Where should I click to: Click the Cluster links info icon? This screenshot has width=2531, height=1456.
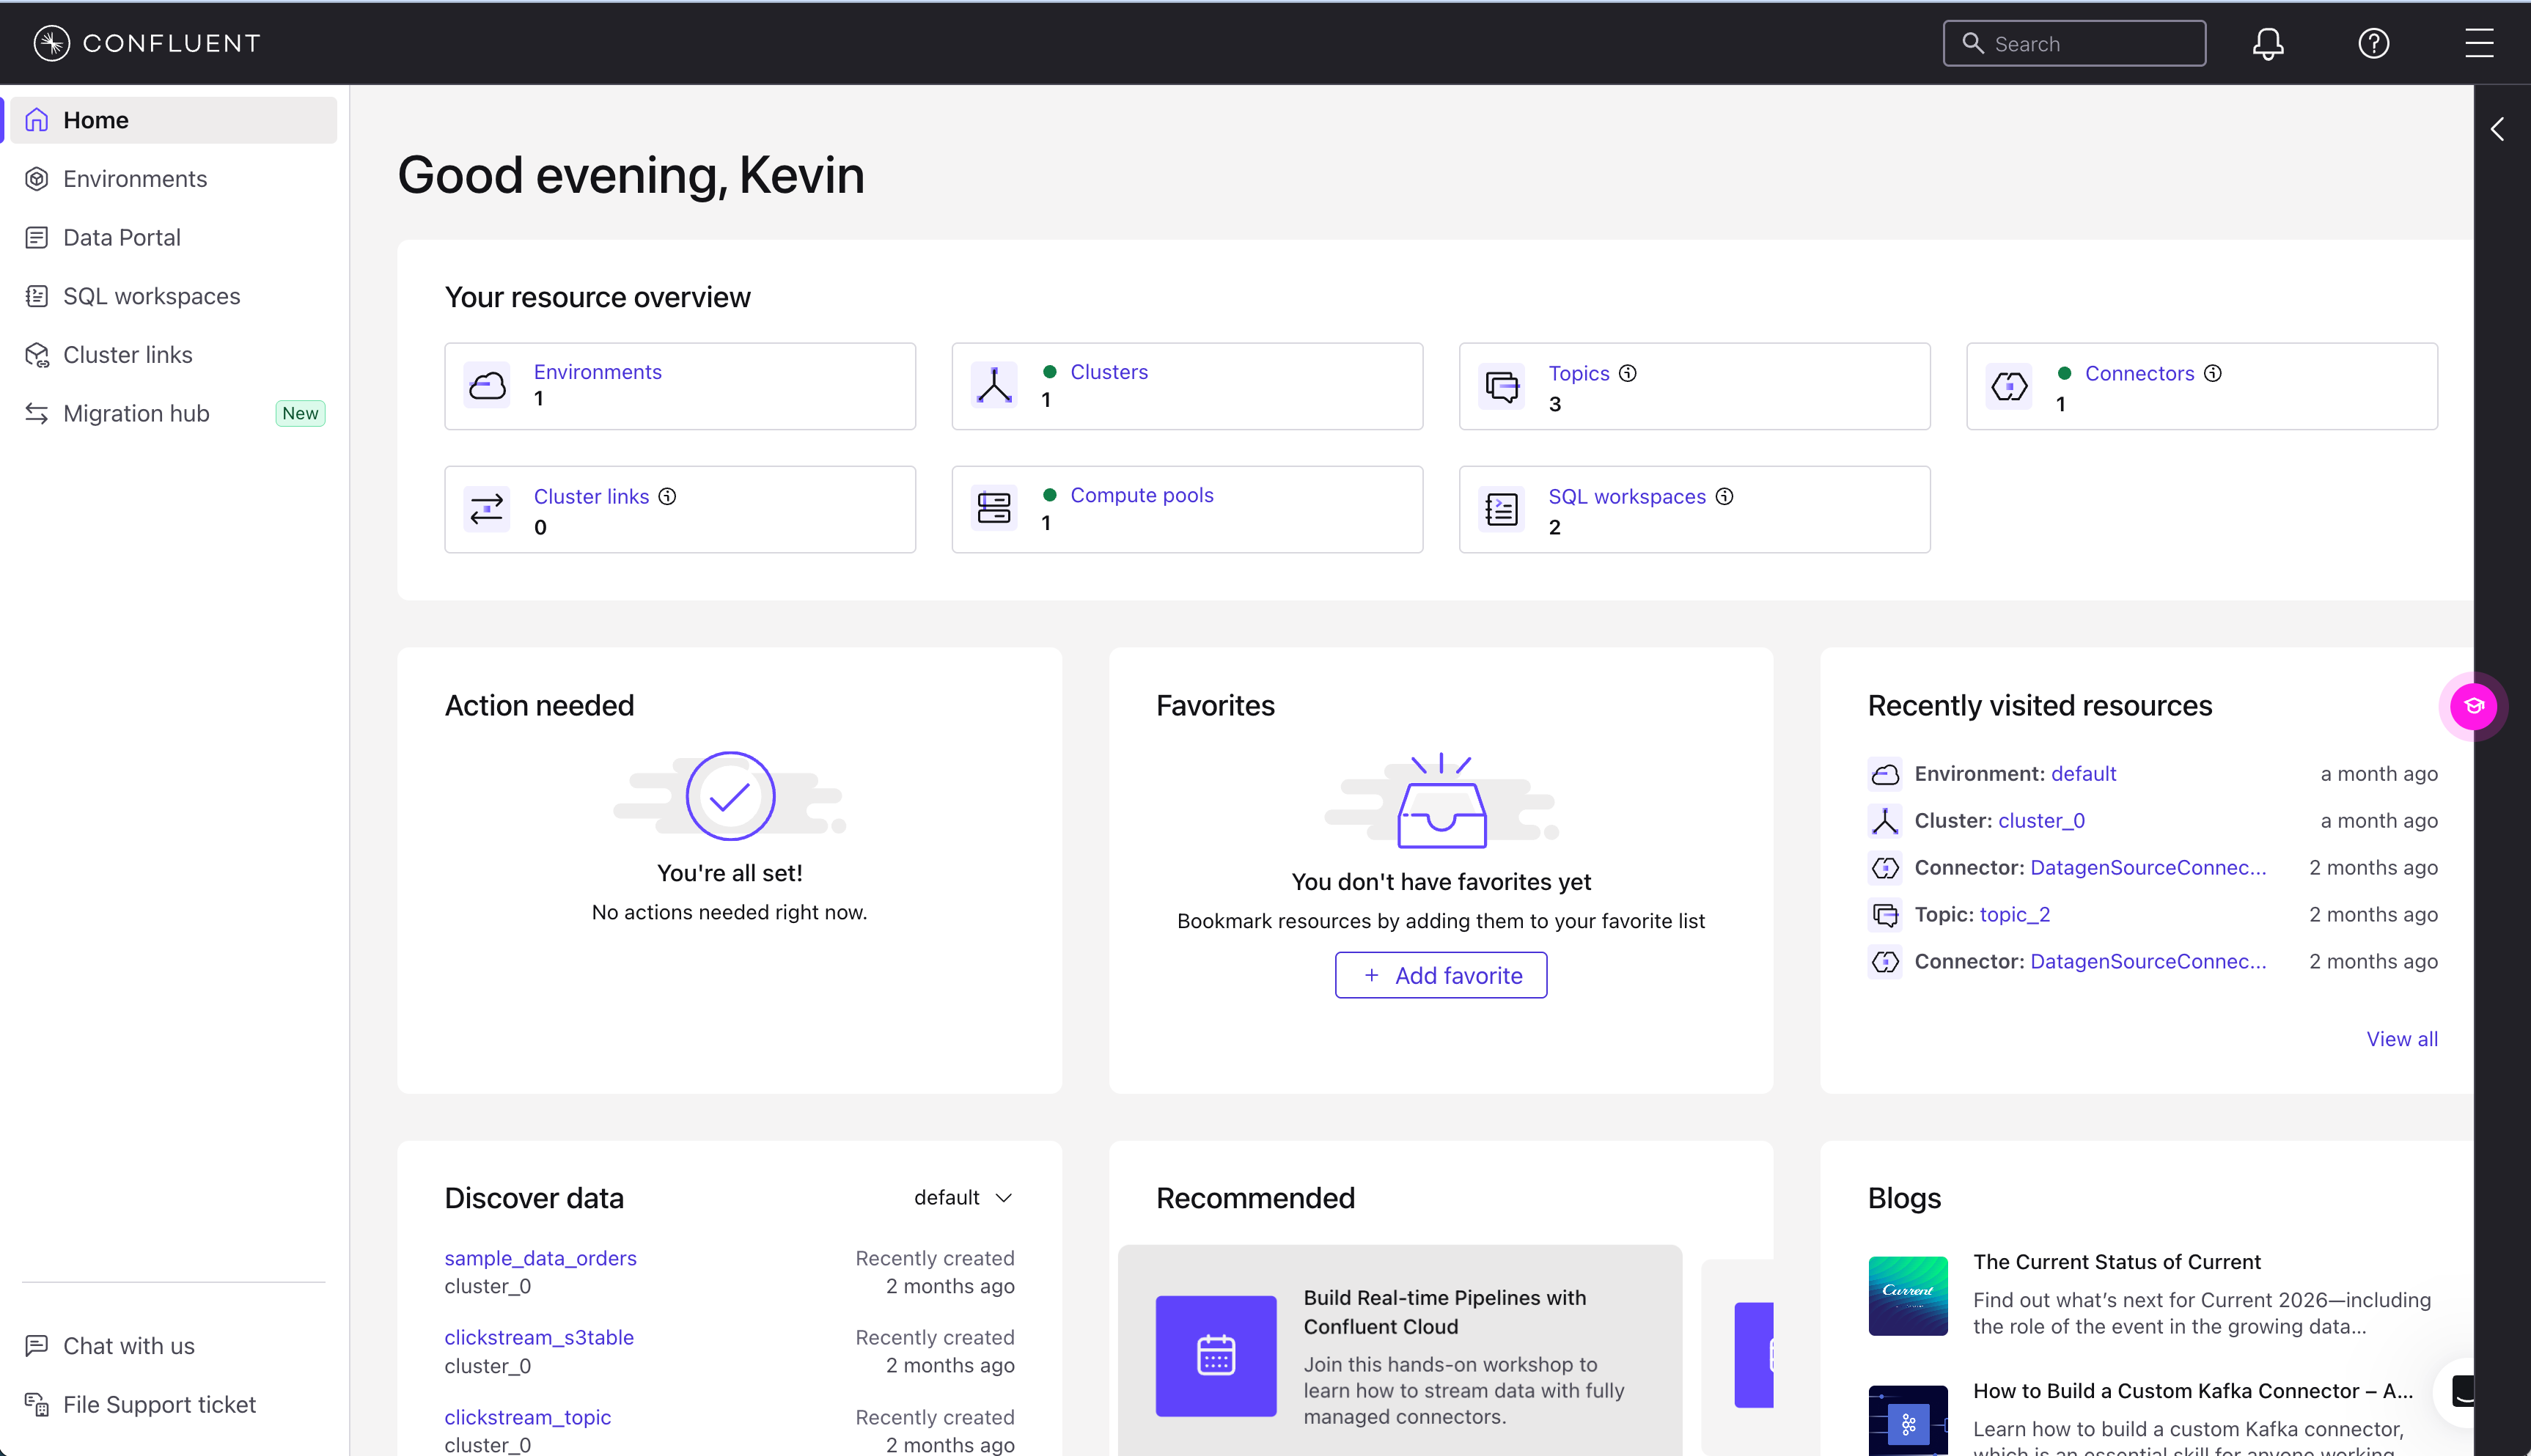click(667, 496)
